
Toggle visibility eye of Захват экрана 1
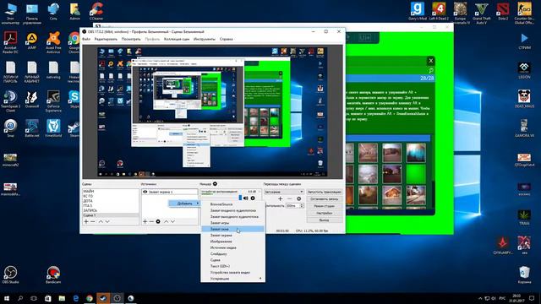pos(145,192)
